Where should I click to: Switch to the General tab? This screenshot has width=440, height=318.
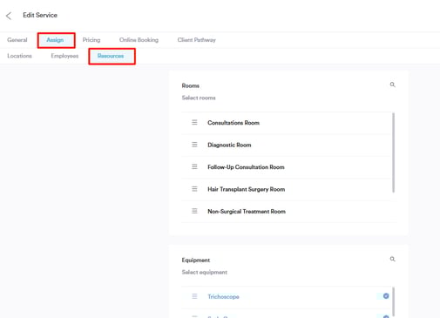(17, 40)
